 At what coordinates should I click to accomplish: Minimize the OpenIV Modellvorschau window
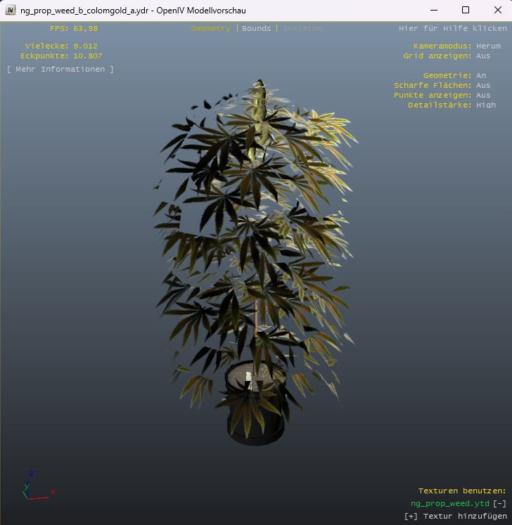434,10
